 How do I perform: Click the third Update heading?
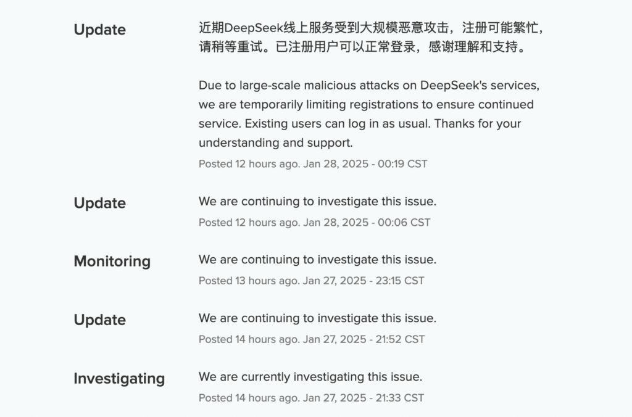pos(99,320)
